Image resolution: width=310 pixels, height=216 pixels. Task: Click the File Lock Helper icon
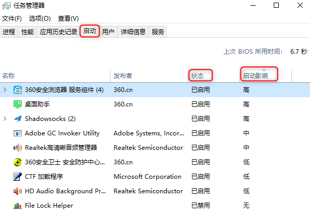pos(18,206)
